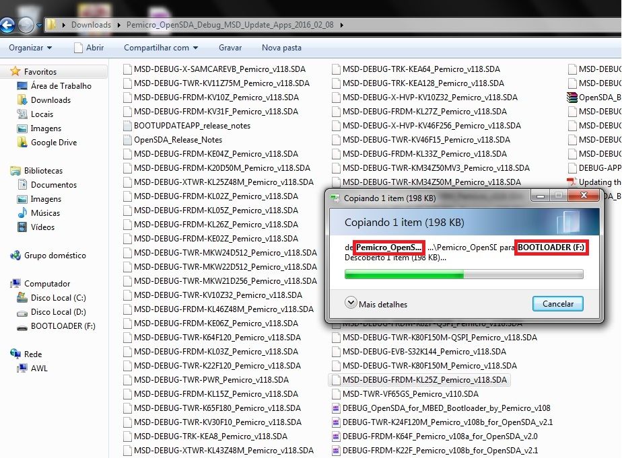The height and width of the screenshot is (458, 622).
Task: Expand breadcrumb arrow after the Pemicro folder
Action: 341,25
